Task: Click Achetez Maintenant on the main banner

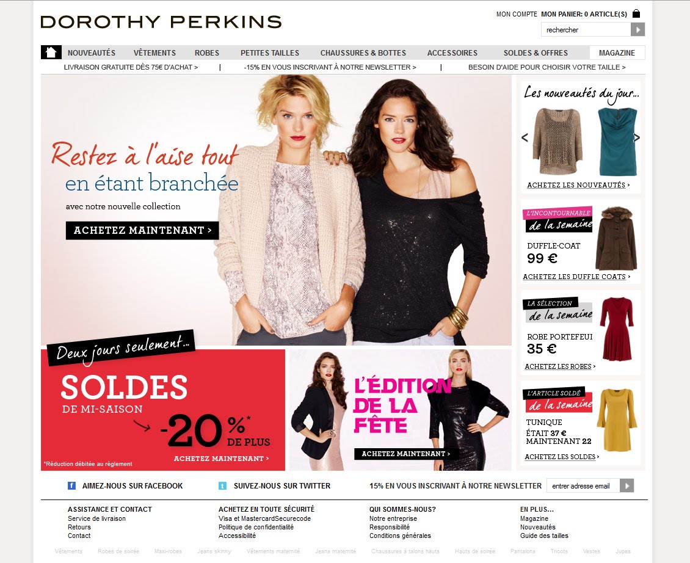Action: pyautogui.click(x=142, y=230)
